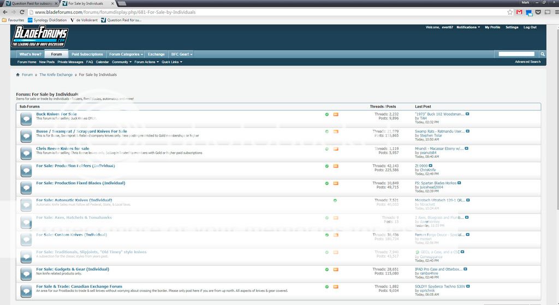Go to last post icon for Spyderco Techno
Viewport: 559px width, 305px height.
tap(468, 286)
